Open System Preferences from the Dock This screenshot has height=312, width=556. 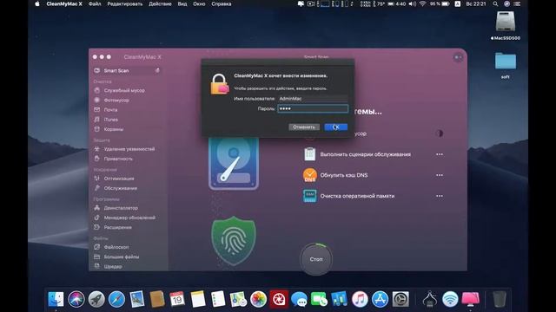coord(400,299)
